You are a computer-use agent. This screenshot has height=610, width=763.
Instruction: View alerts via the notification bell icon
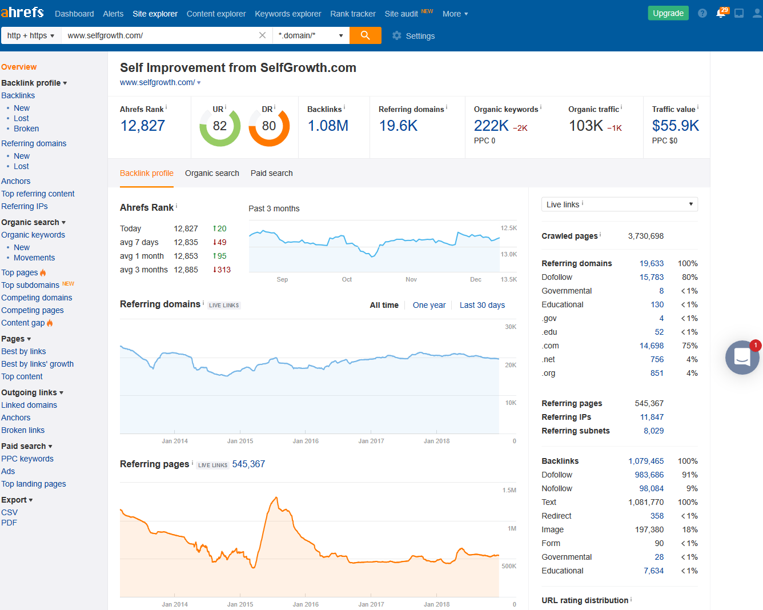coord(721,13)
